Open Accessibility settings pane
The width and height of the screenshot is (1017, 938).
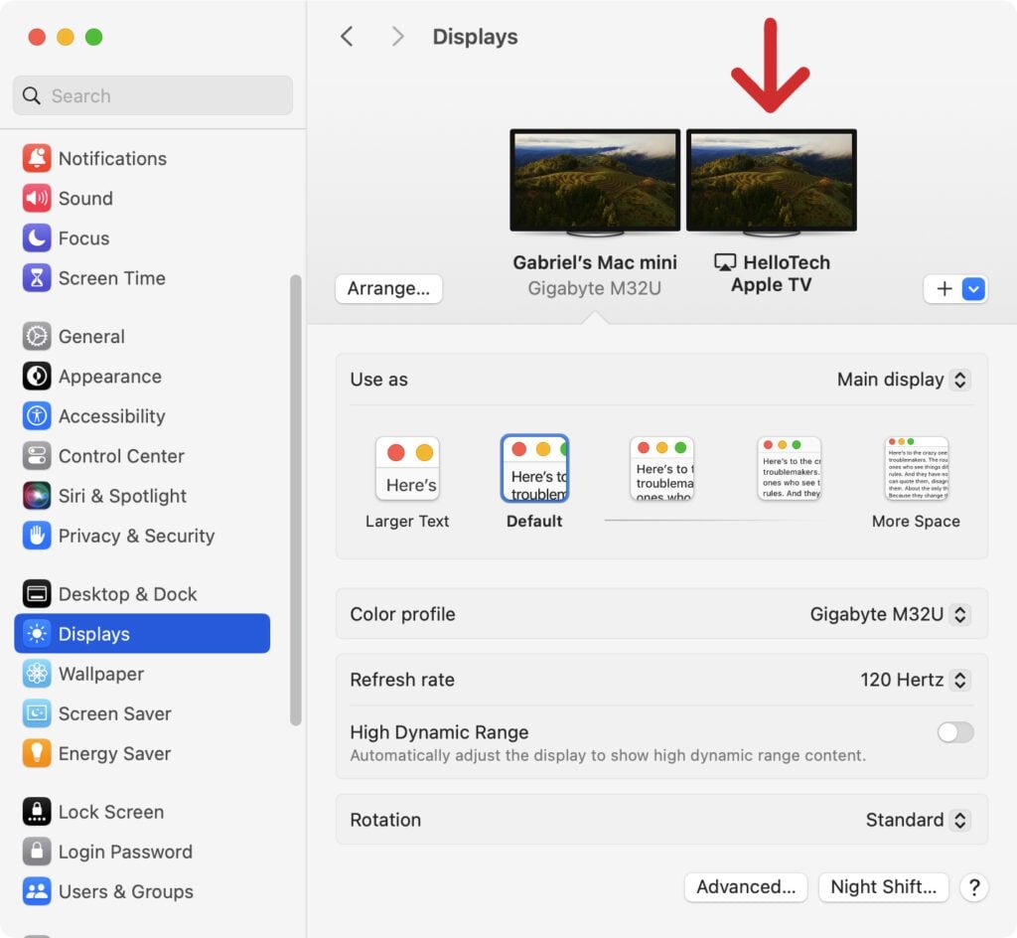click(142, 415)
